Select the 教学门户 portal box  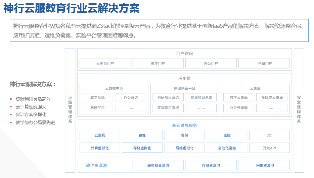[x=158, y=63]
